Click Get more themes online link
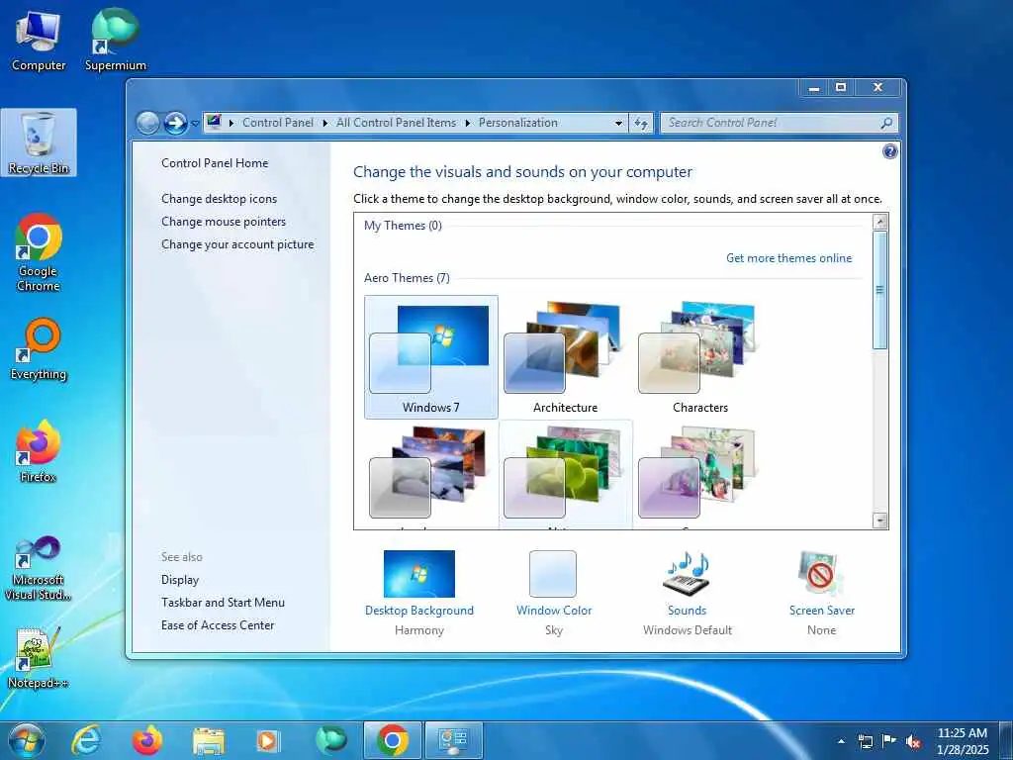The width and height of the screenshot is (1013, 760). click(788, 258)
